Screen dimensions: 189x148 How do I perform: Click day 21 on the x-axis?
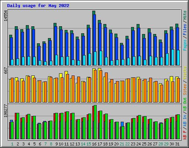pos(122,144)
